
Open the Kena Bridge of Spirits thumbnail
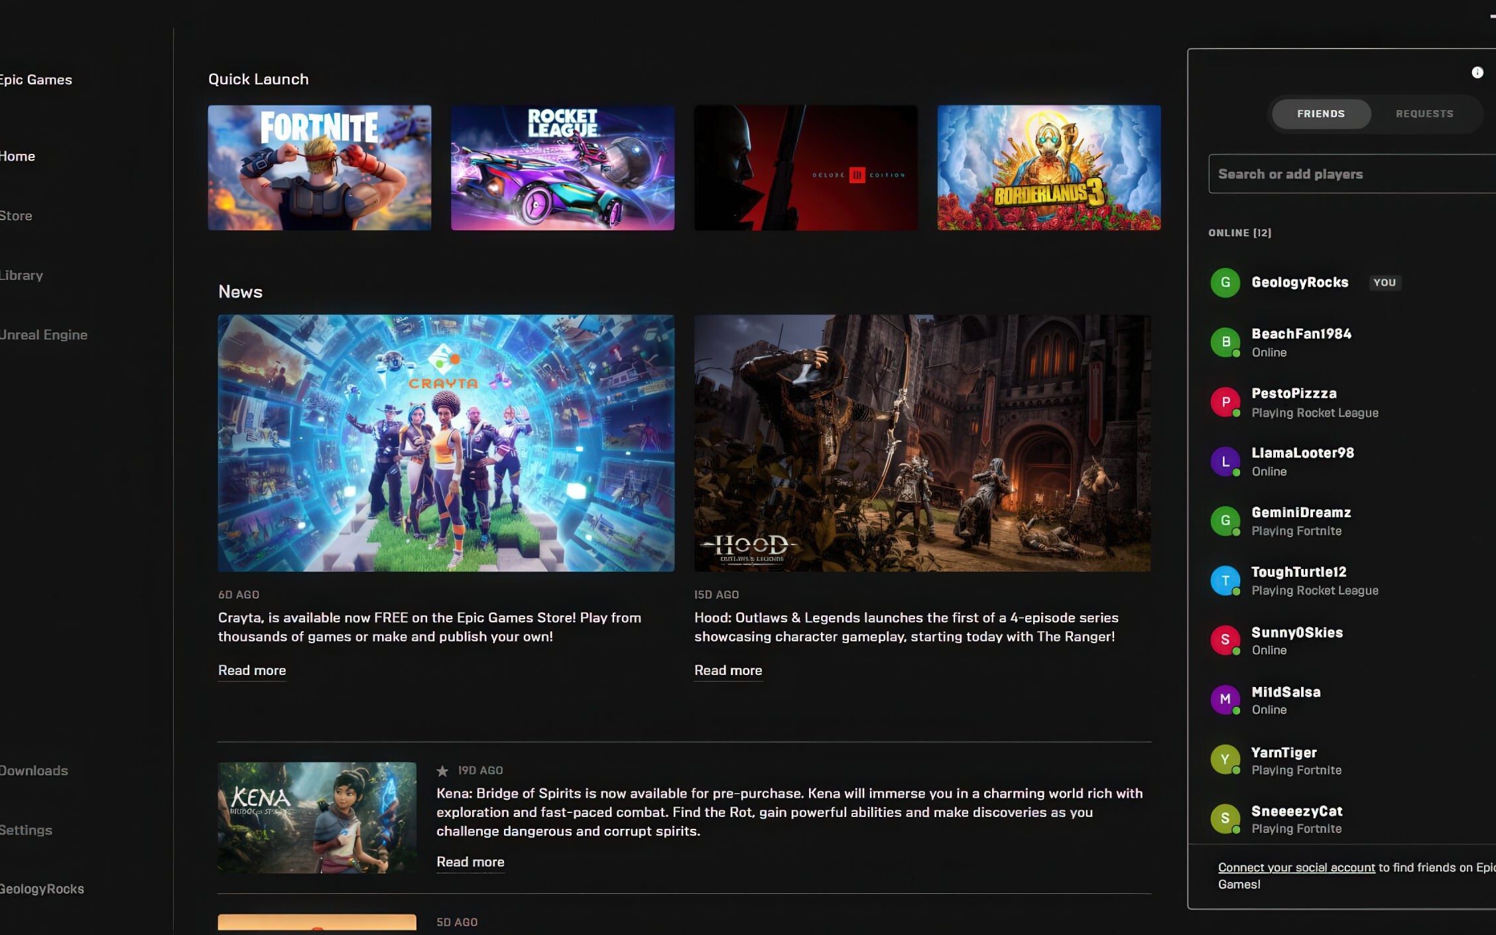tap(317, 818)
